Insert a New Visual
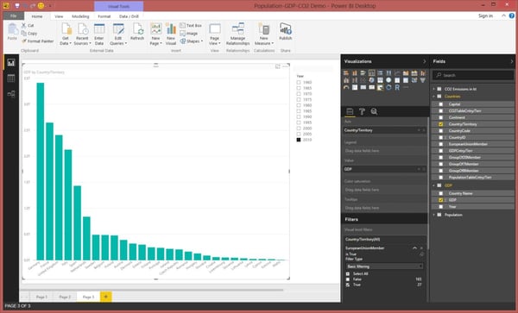 (x=171, y=34)
